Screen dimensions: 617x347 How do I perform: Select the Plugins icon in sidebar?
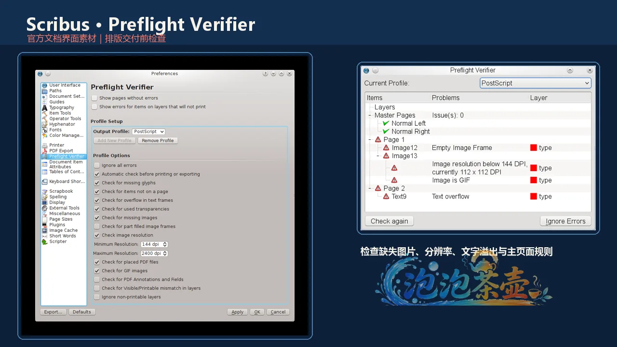45,225
